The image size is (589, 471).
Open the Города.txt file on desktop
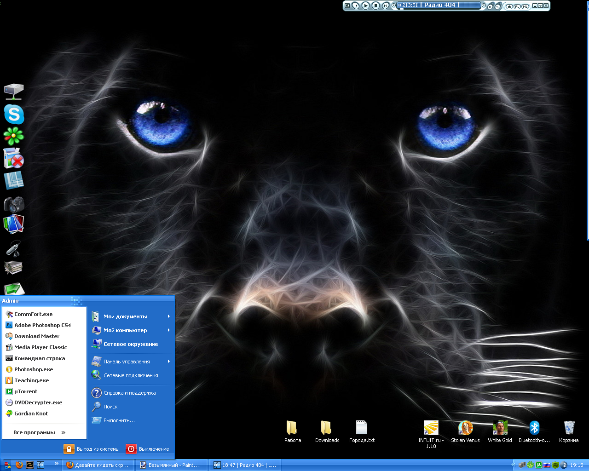tap(362, 431)
